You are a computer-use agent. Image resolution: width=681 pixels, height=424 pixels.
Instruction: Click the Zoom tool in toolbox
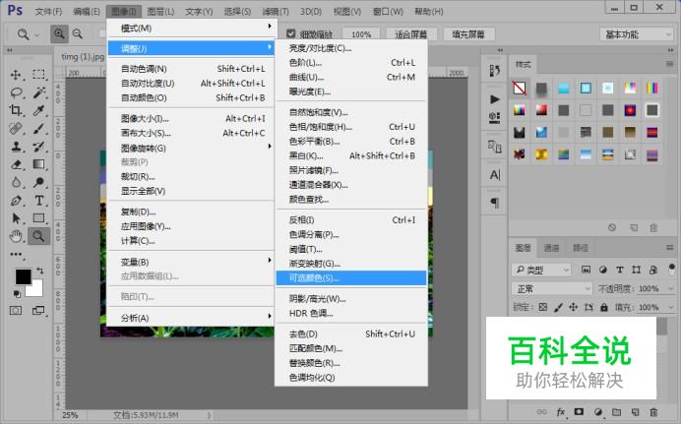click(x=39, y=236)
